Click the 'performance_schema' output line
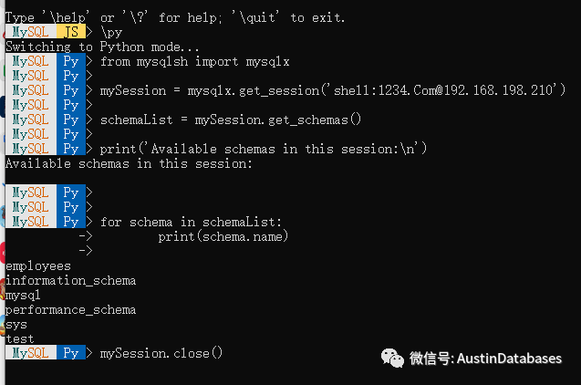The width and height of the screenshot is (581, 385). (x=70, y=309)
